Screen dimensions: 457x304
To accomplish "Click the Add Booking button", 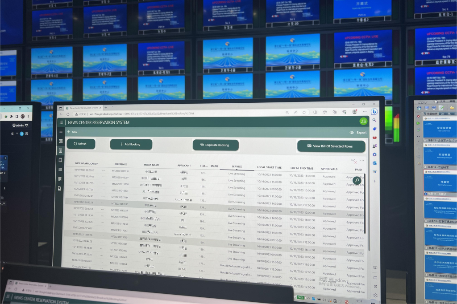I will [131, 144].
